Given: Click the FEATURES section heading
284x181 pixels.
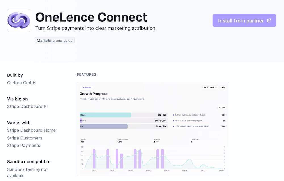Looking at the screenshot, I should pos(87,74).
